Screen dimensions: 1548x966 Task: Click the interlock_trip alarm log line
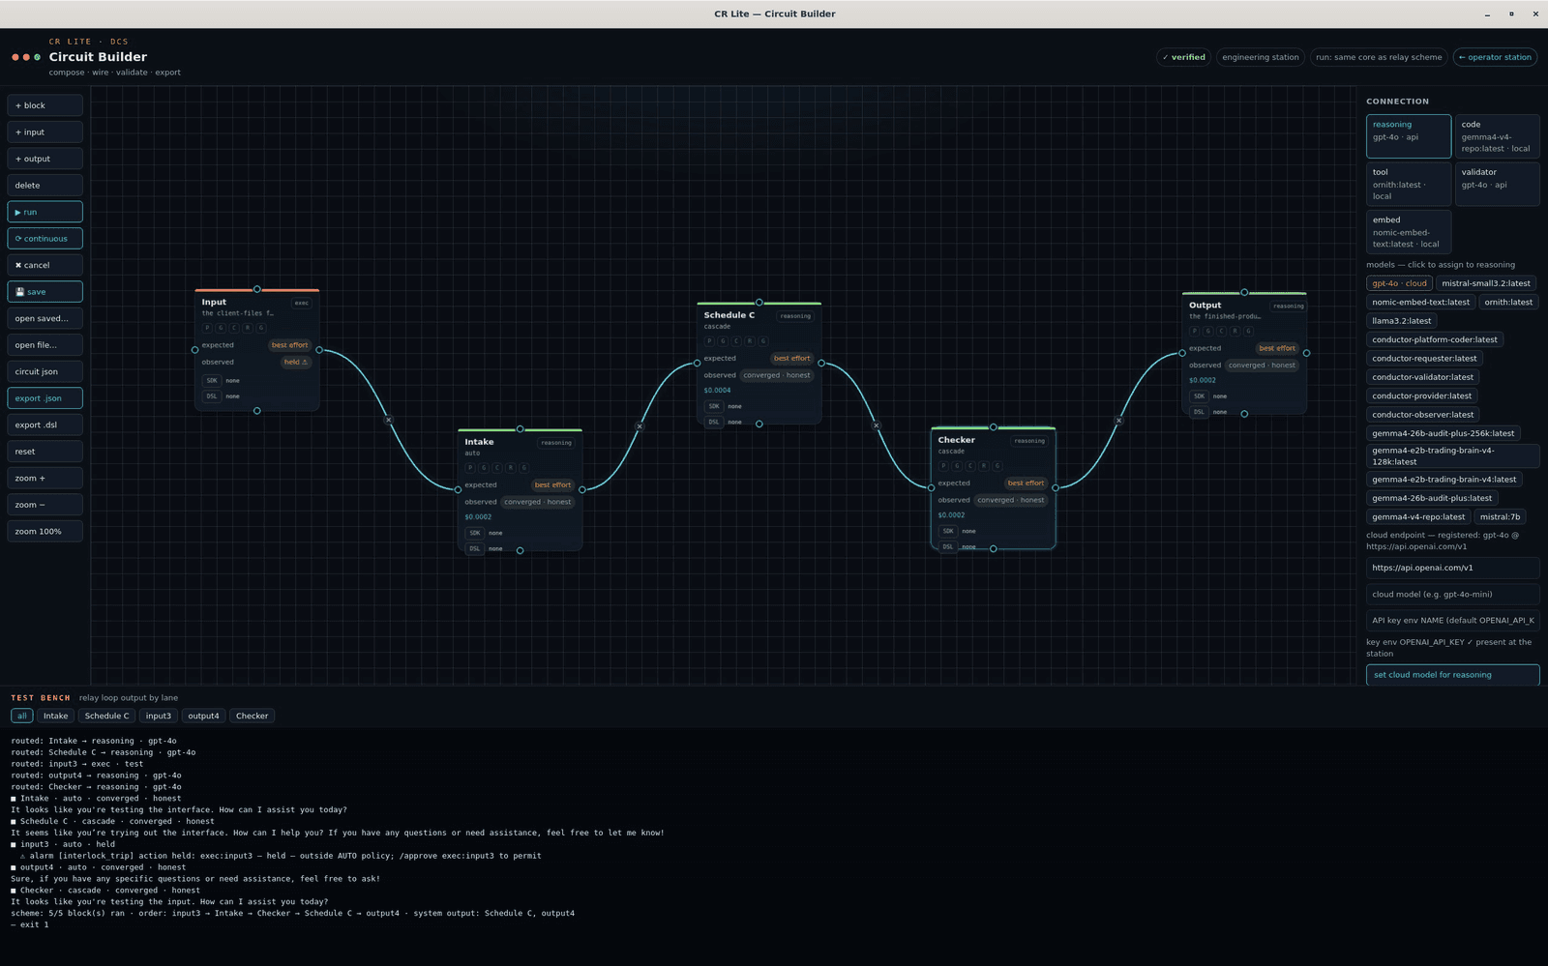pyautogui.click(x=281, y=856)
